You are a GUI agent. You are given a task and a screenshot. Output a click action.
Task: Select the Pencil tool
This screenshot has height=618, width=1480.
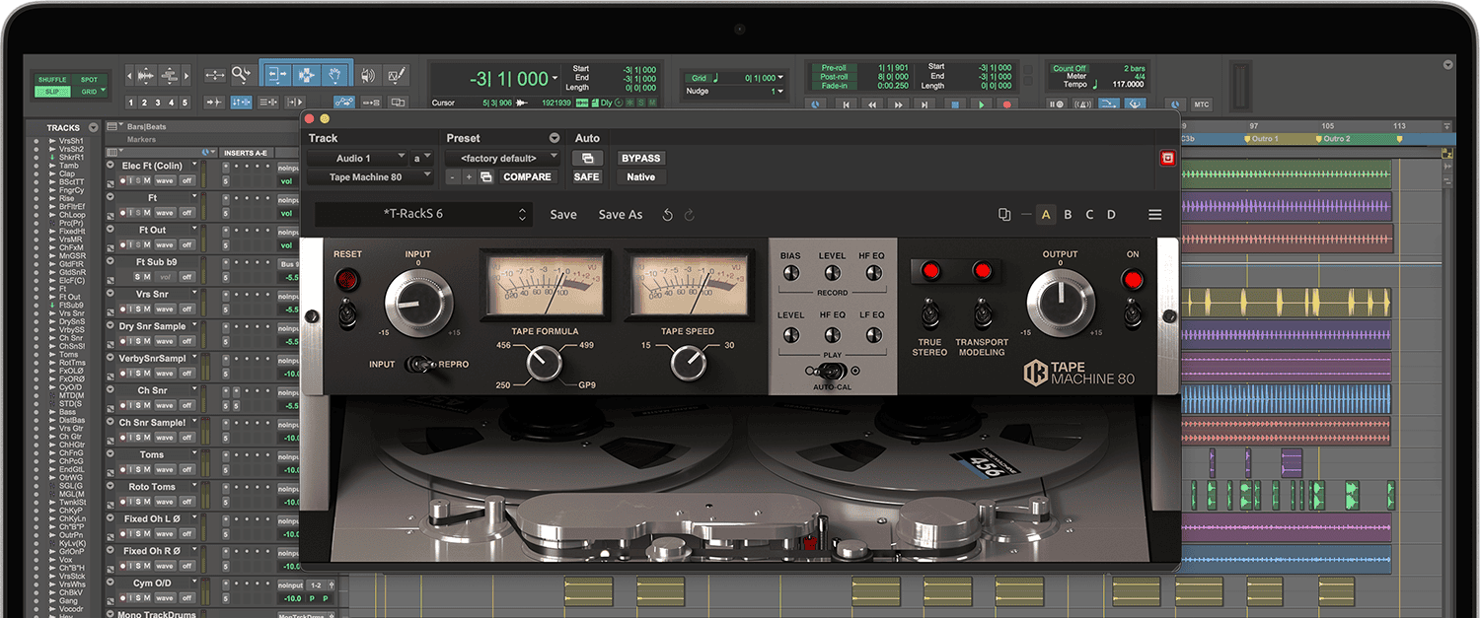click(397, 75)
